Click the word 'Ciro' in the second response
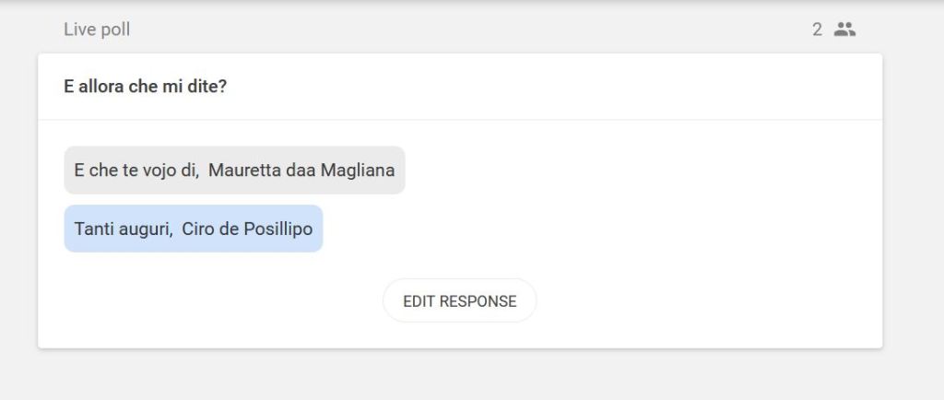 (x=198, y=229)
